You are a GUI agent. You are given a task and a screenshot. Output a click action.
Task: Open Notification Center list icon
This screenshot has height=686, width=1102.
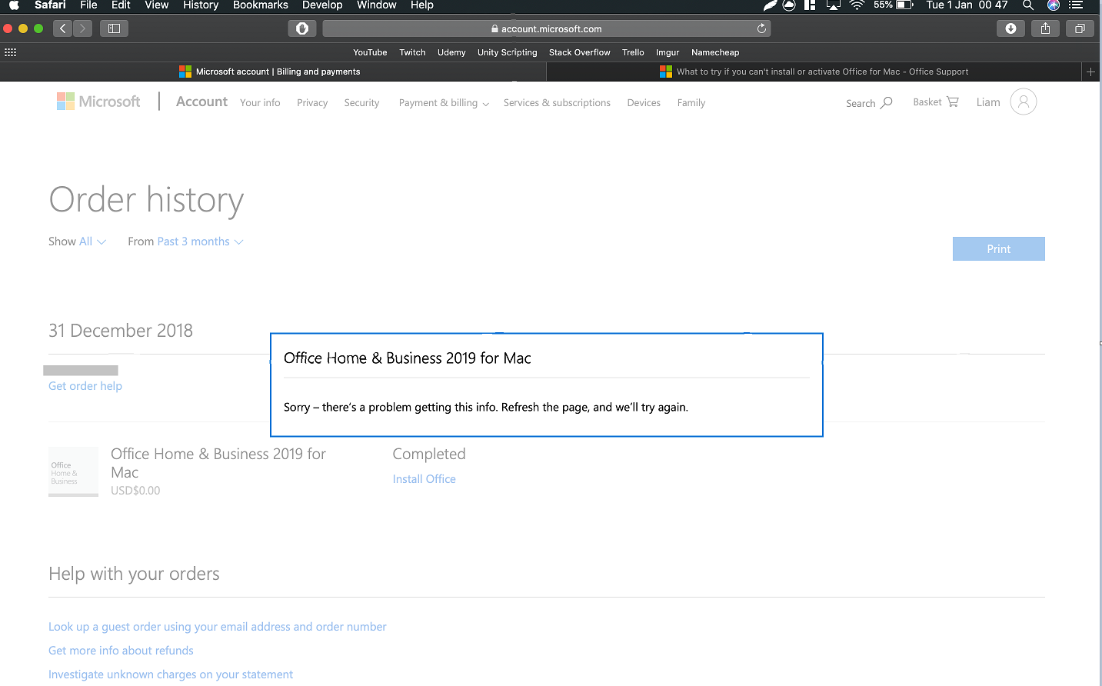[x=1076, y=5]
